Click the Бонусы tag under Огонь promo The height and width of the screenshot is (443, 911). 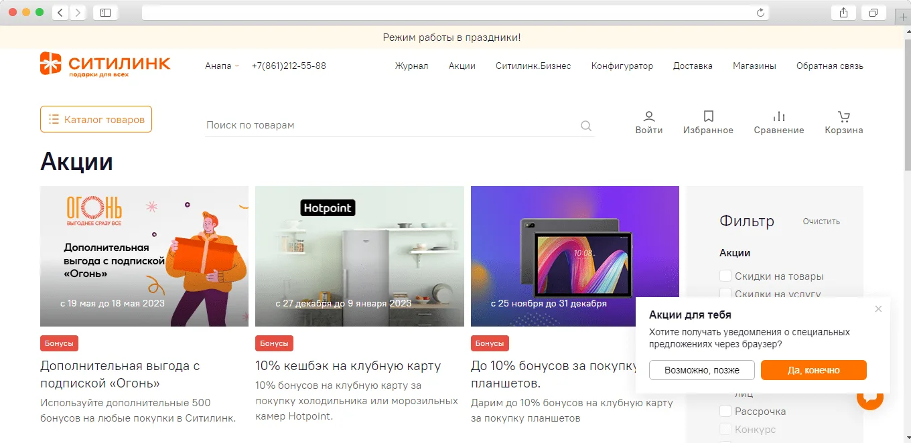click(x=59, y=343)
